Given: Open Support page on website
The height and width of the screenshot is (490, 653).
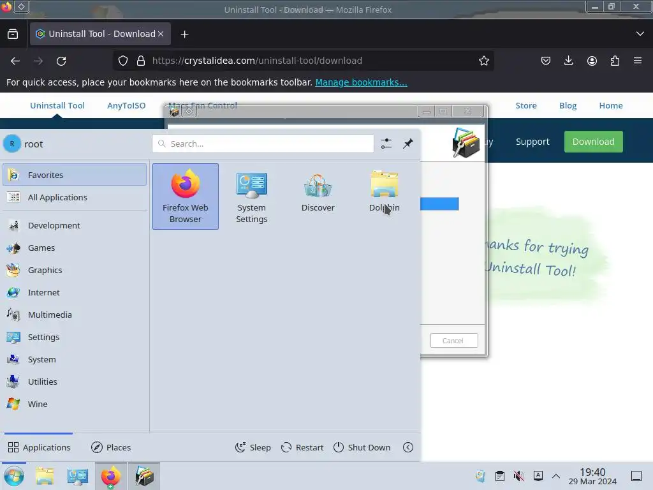Looking at the screenshot, I should point(532,142).
